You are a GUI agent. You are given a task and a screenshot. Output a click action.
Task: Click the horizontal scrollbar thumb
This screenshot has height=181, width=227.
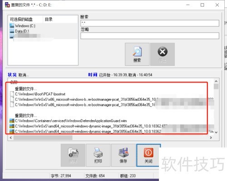43,138
